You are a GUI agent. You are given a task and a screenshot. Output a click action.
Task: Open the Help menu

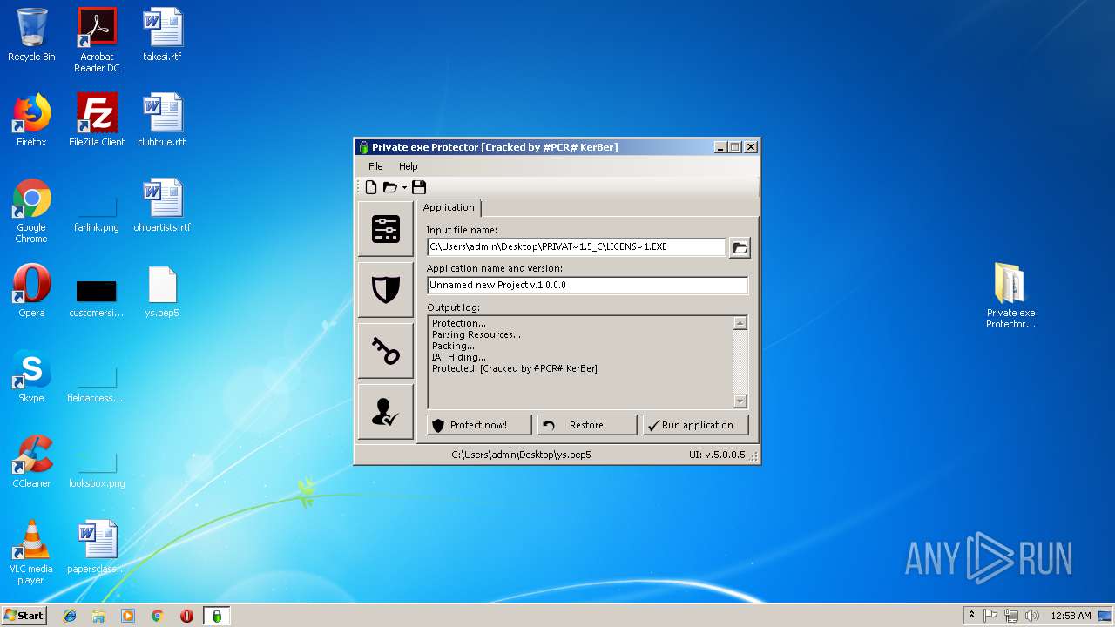(408, 166)
